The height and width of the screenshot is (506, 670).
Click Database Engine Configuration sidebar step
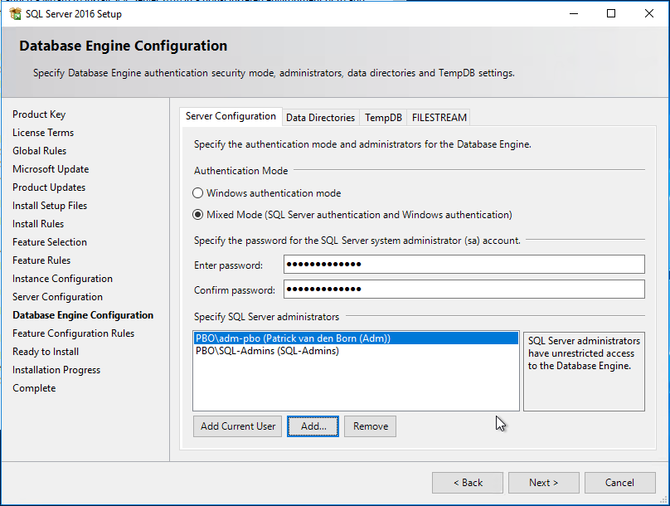tap(83, 315)
